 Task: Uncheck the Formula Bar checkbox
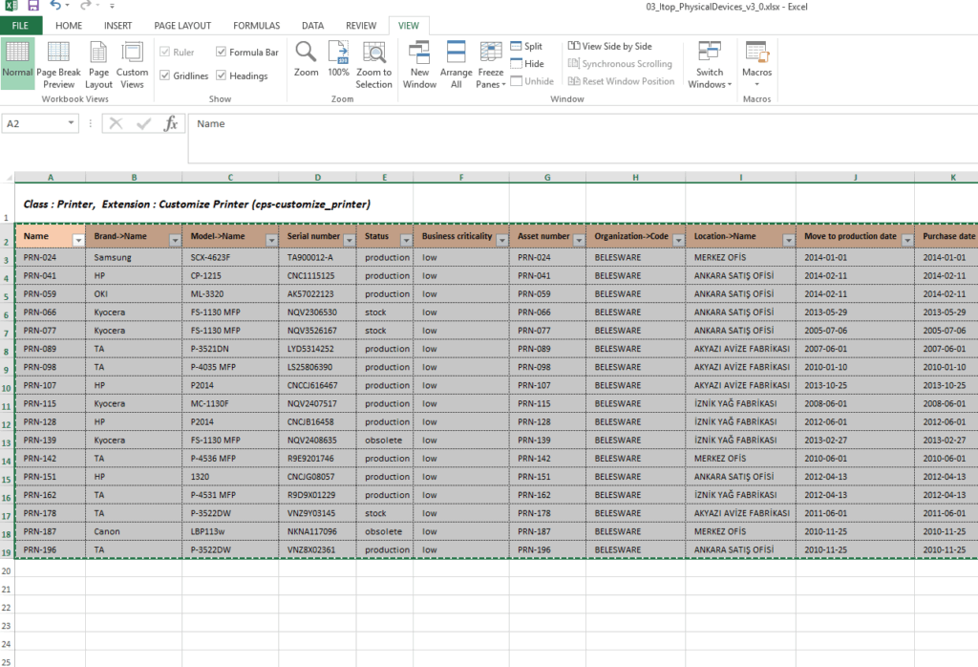(x=222, y=53)
